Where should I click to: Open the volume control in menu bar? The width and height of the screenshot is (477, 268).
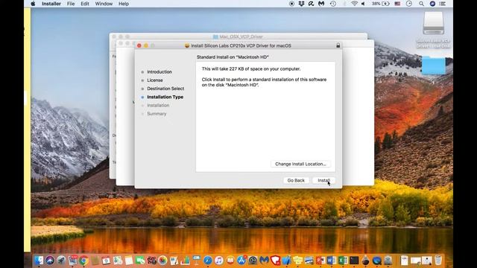tap(363, 4)
